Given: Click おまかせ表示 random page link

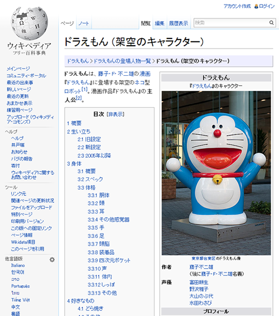Looking at the screenshot, I should [20, 103].
